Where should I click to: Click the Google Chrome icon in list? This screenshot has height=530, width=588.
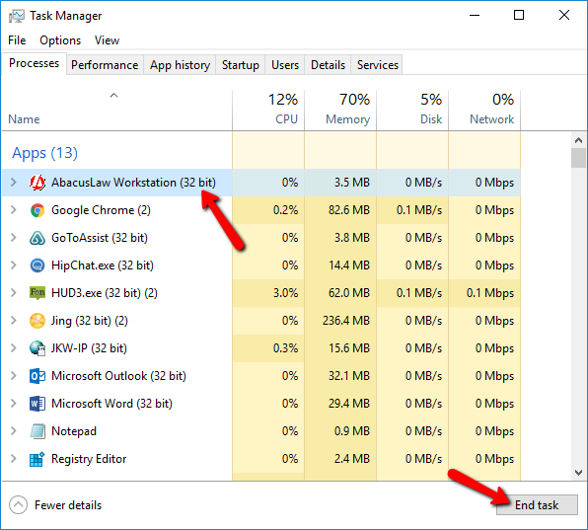[37, 210]
